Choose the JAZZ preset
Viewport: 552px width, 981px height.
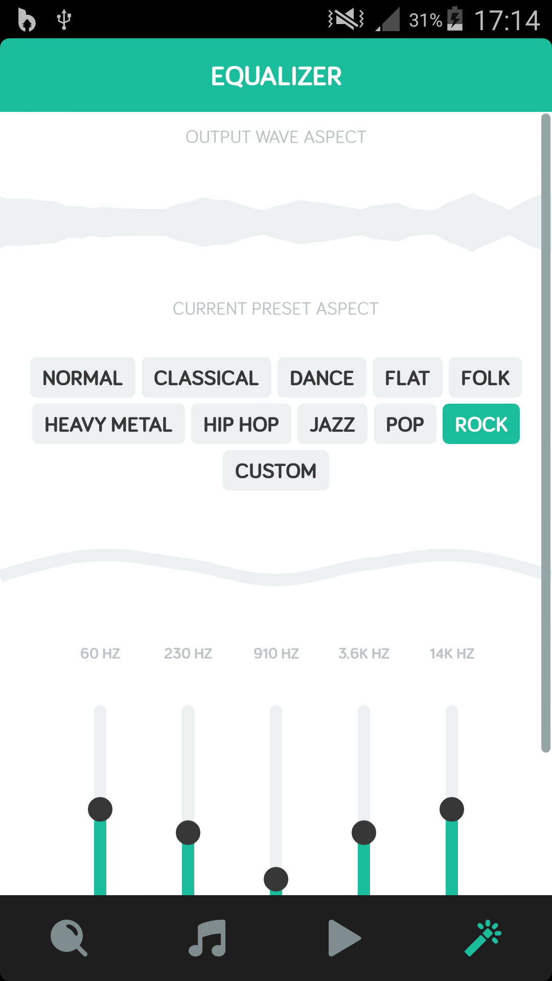(332, 424)
